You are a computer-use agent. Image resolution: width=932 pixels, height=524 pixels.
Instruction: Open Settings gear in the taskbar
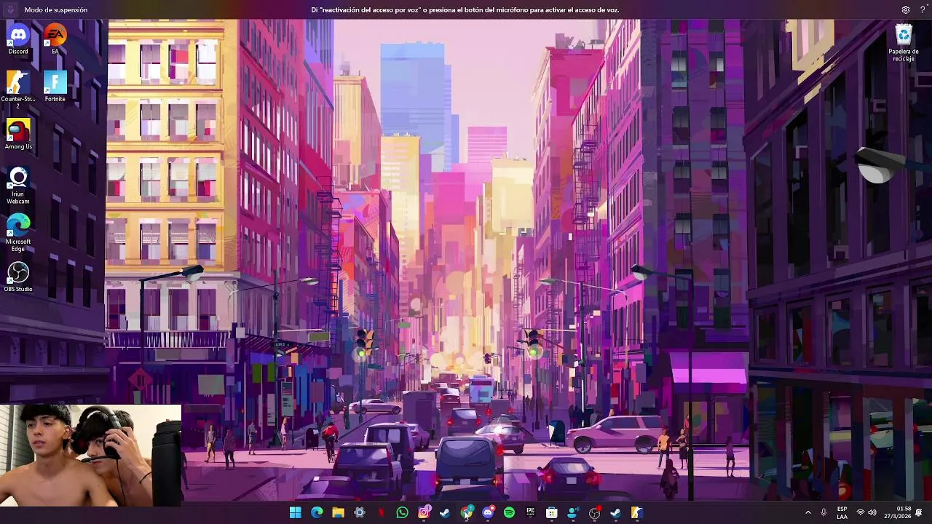click(360, 513)
